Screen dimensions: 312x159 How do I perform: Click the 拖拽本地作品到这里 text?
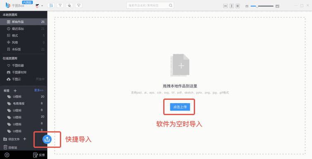point(180,86)
